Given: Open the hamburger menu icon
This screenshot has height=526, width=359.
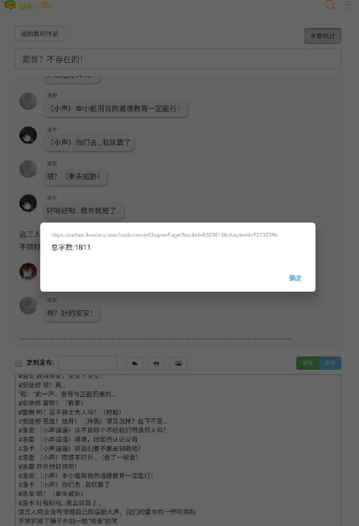Looking at the screenshot, I should 349,4.
